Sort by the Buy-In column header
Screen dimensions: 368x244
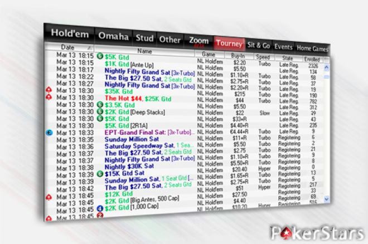pyautogui.click(x=238, y=56)
